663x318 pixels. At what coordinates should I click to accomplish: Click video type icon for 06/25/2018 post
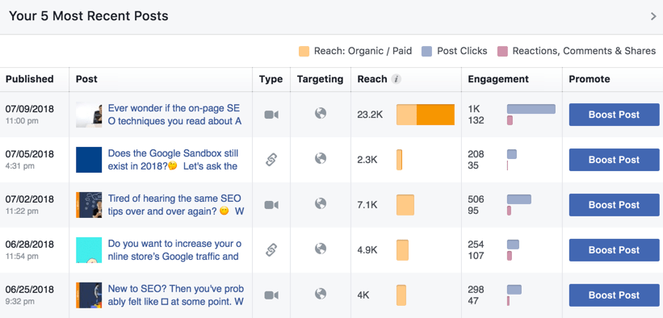[x=271, y=295]
